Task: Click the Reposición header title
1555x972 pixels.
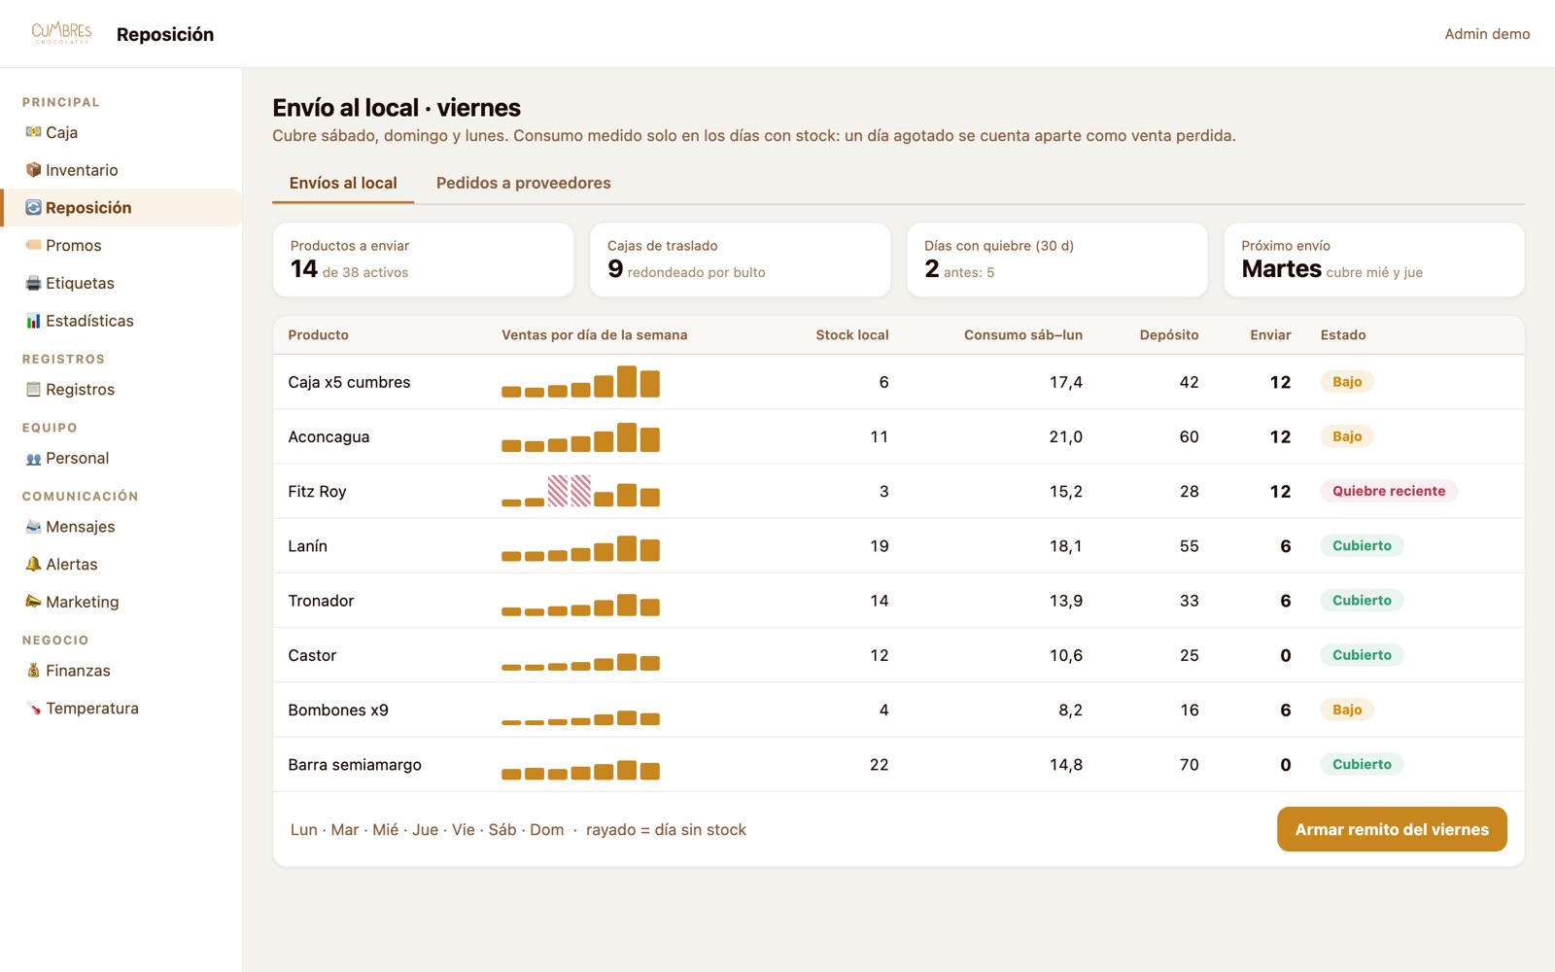Action: [165, 34]
